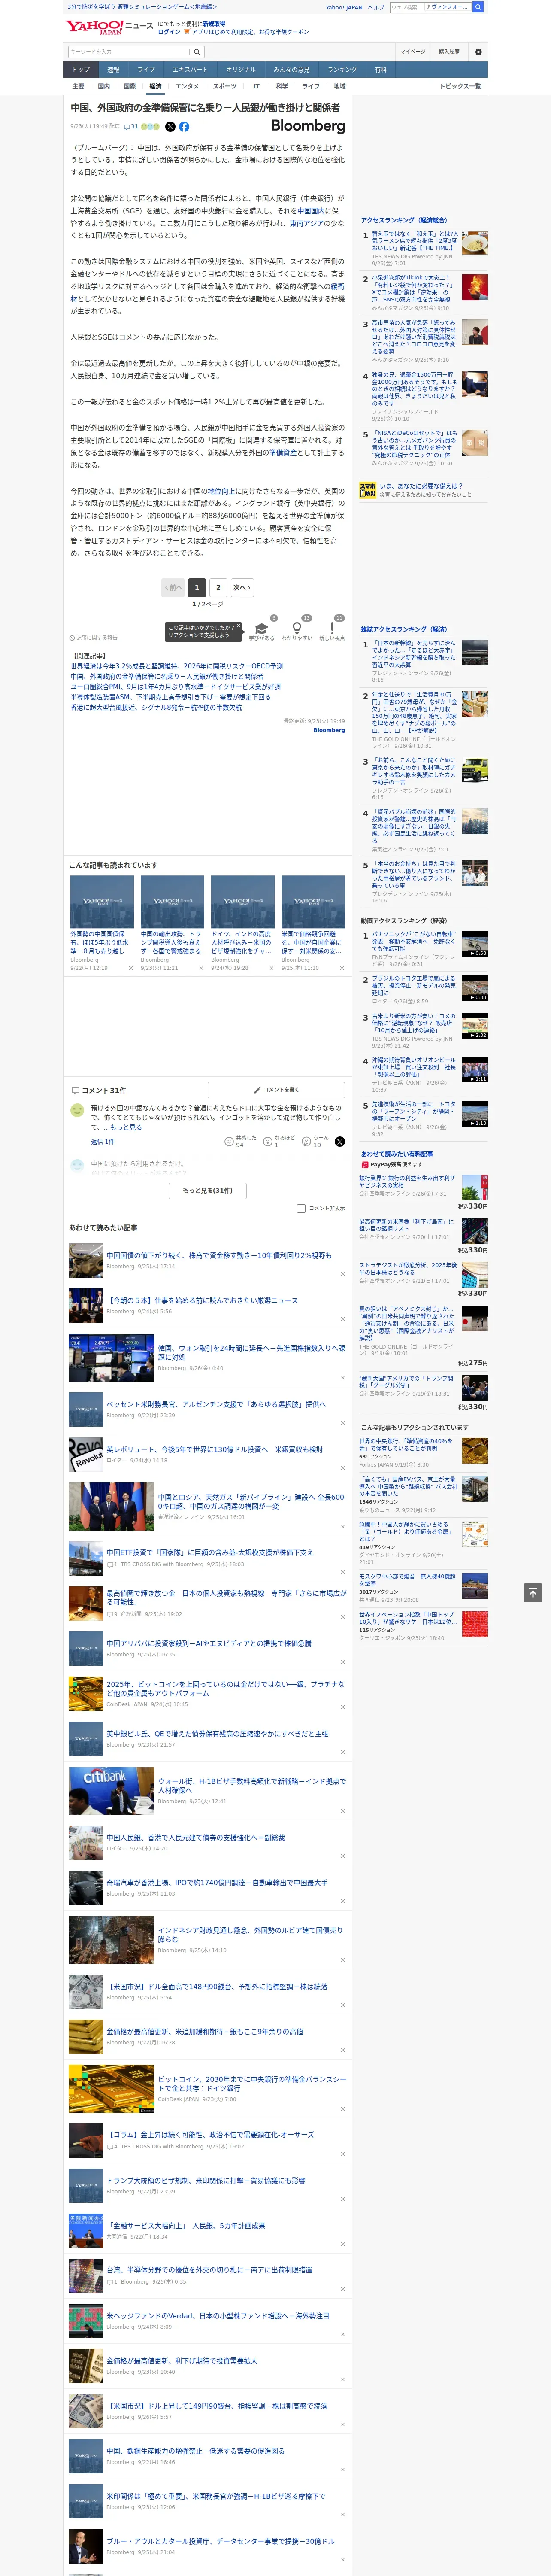Click 記事に関する報告 report icon

click(x=93, y=637)
